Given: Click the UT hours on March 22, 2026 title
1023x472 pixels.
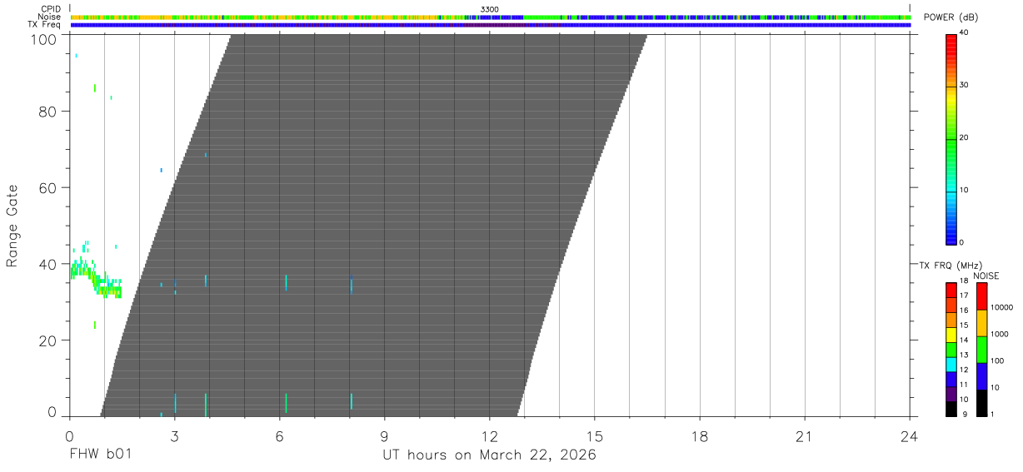Looking at the screenshot, I should coord(489,455).
